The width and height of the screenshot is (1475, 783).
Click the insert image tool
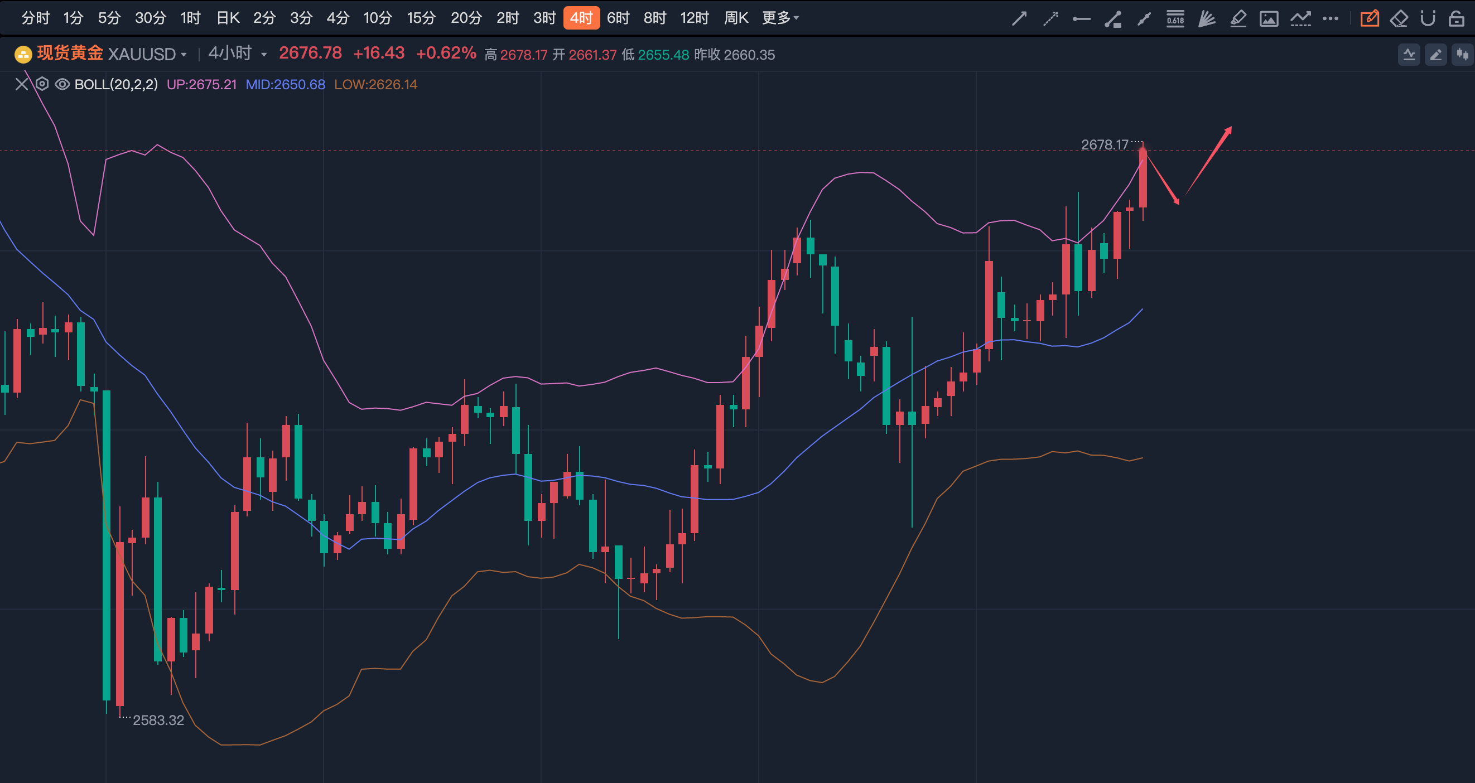tap(1269, 19)
